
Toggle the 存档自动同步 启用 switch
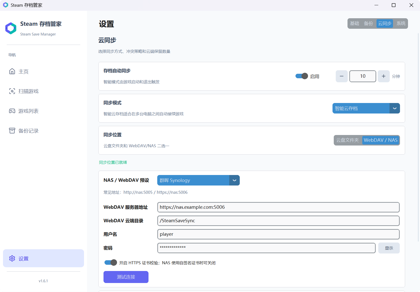[x=301, y=76]
